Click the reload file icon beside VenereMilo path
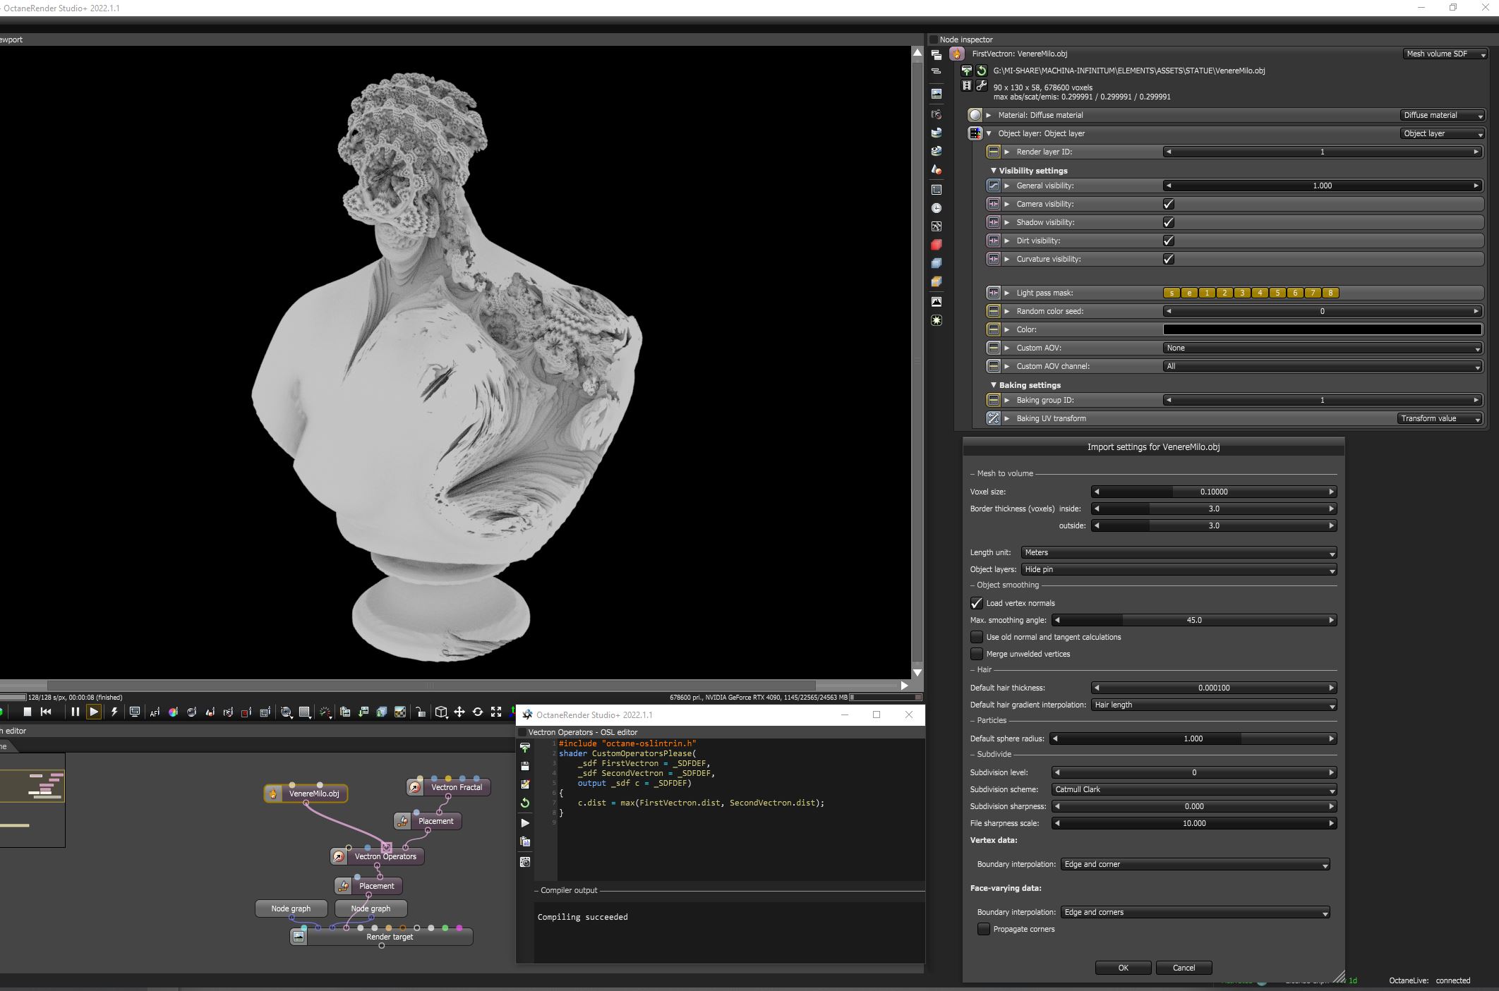Image resolution: width=1499 pixels, height=991 pixels. click(x=982, y=71)
